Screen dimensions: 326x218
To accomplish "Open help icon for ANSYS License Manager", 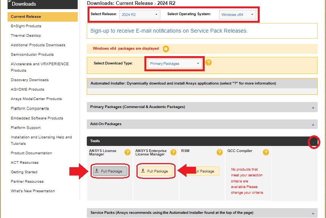I will coord(127,152).
